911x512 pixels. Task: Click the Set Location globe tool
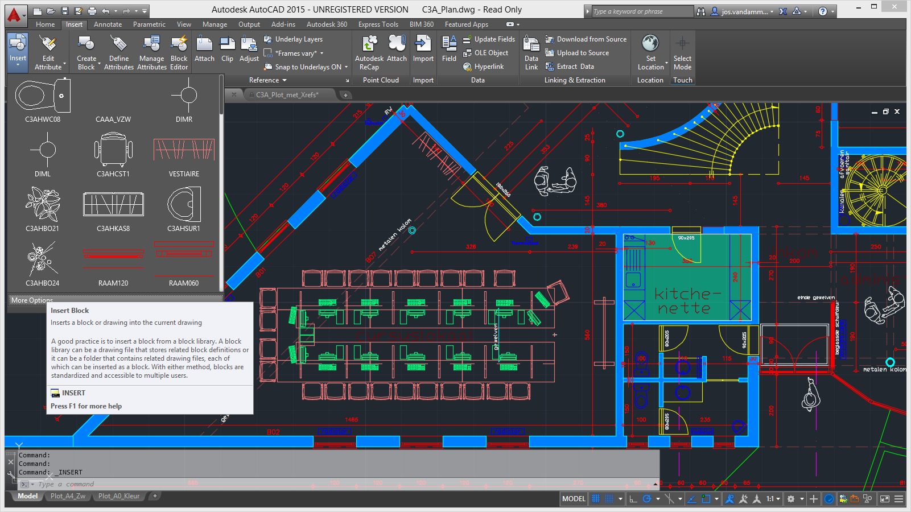coord(650,52)
